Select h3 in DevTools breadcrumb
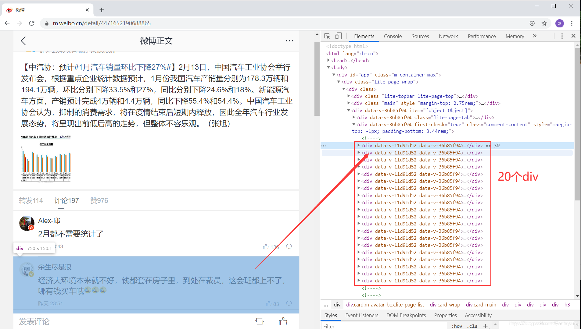The width and height of the screenshot is (581, 329). pos(567,305)
